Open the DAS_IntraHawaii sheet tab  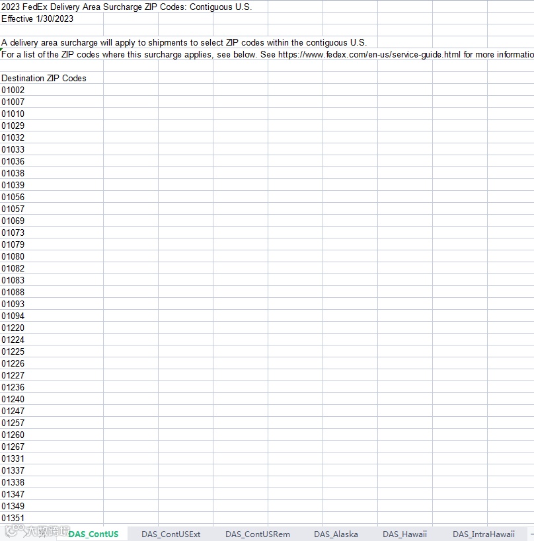pyautogui.click(x=483, y=534)
